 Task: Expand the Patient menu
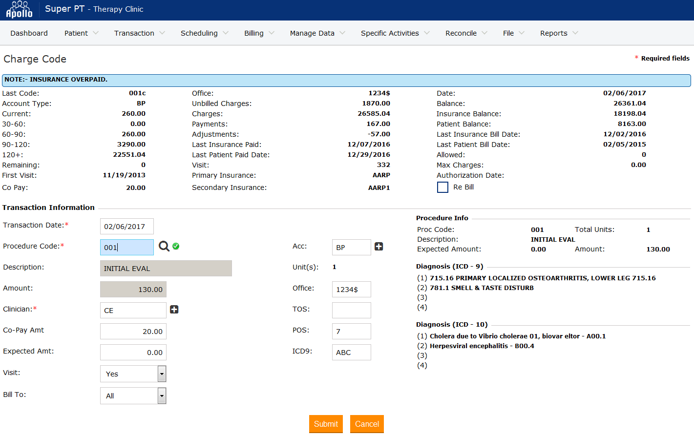[x=81, y=33]
